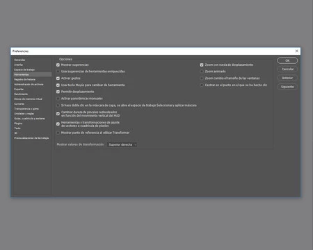Uncheck Usar tecla Mayús para cambiar de herramienta
Viewport: 313px width, 250px height.
click(58, 85)
